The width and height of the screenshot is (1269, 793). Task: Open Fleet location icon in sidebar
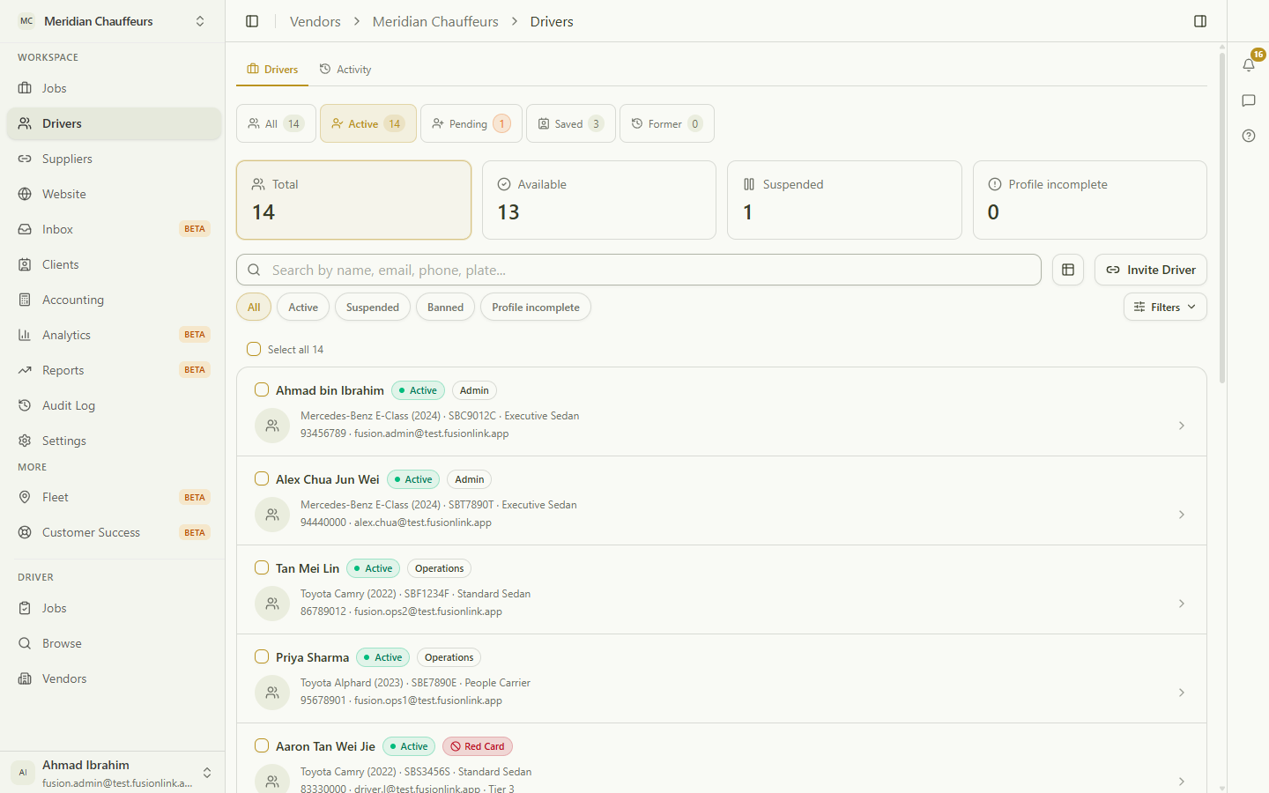point(25,497)
